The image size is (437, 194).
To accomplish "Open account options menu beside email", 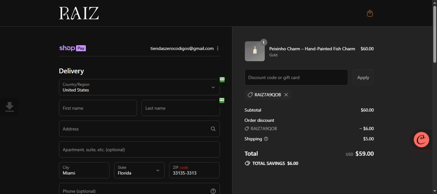I will tap(218, 49).
